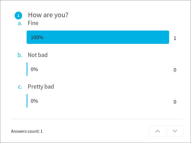The height and width of the screenshot is (143, 191).
Task: Click the '100%' percentage label
Action: (x=37, y=37)
